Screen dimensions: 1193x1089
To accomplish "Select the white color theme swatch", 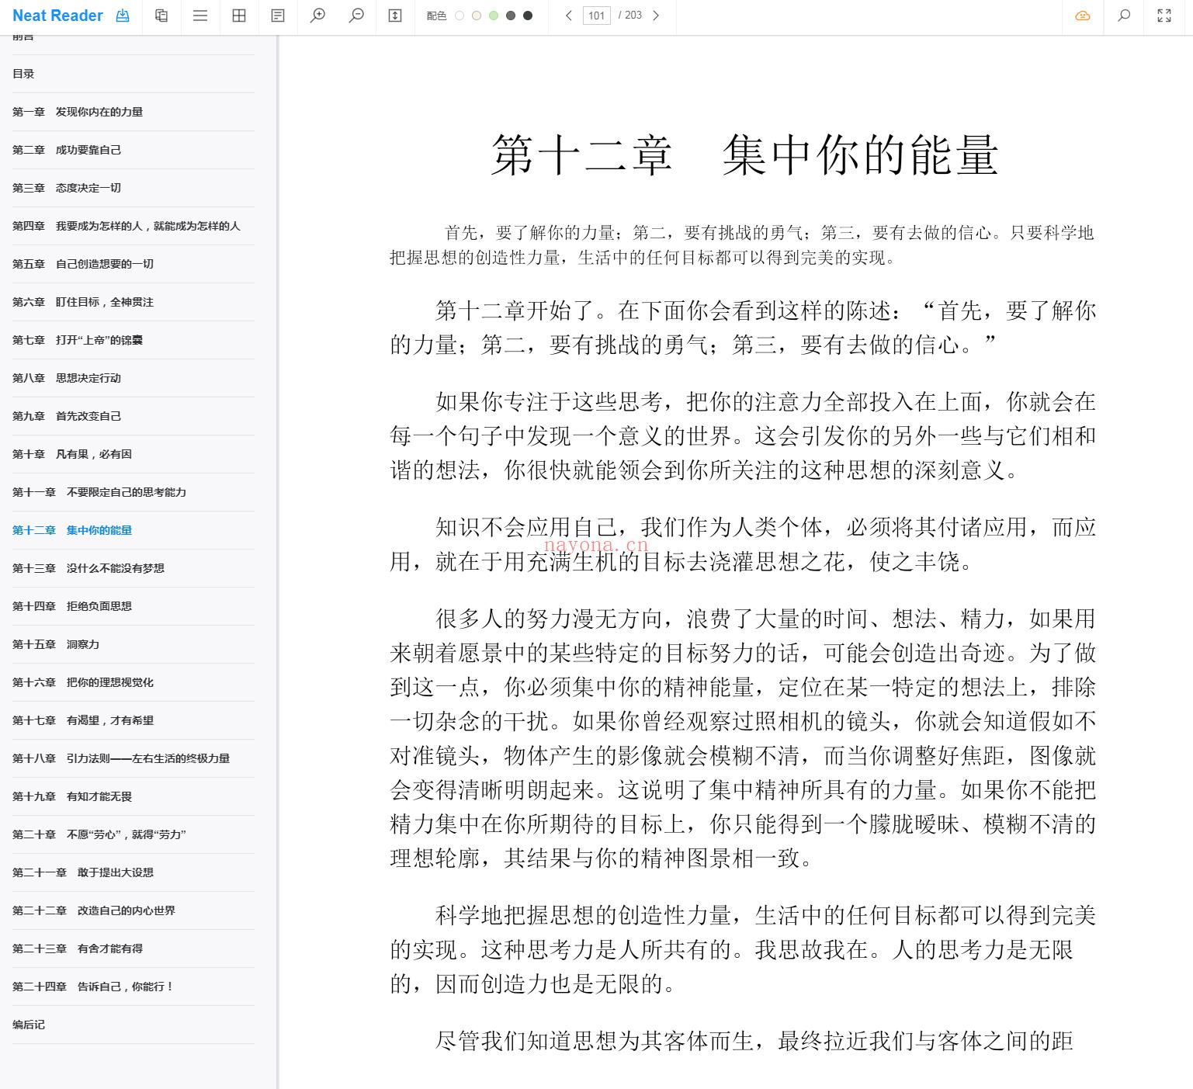I will click(460, 16).
